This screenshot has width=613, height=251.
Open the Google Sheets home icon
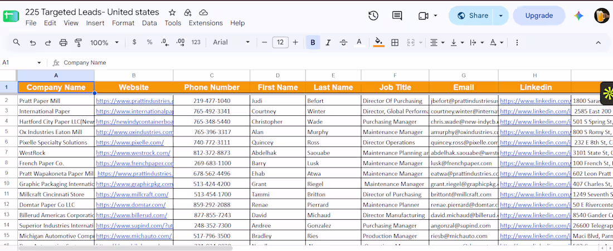click(11, 16)
